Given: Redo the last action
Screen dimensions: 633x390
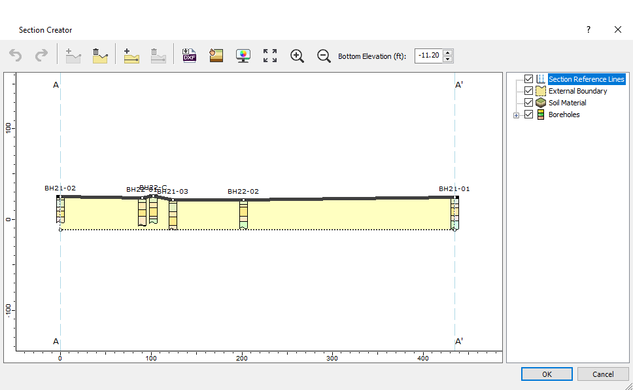Looking at the screenshot, I should (42, 55).
